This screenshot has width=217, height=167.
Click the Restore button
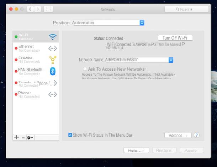pos(164,150)
